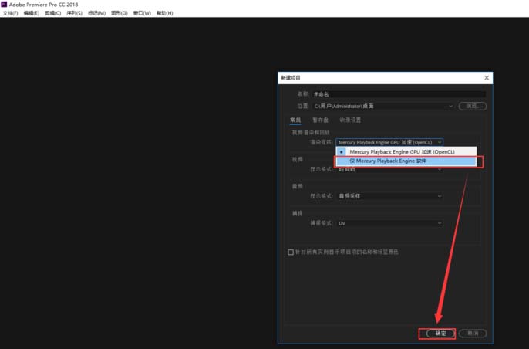Select 仅 Mercury Playback Engine 软件 option

point(406,161)
